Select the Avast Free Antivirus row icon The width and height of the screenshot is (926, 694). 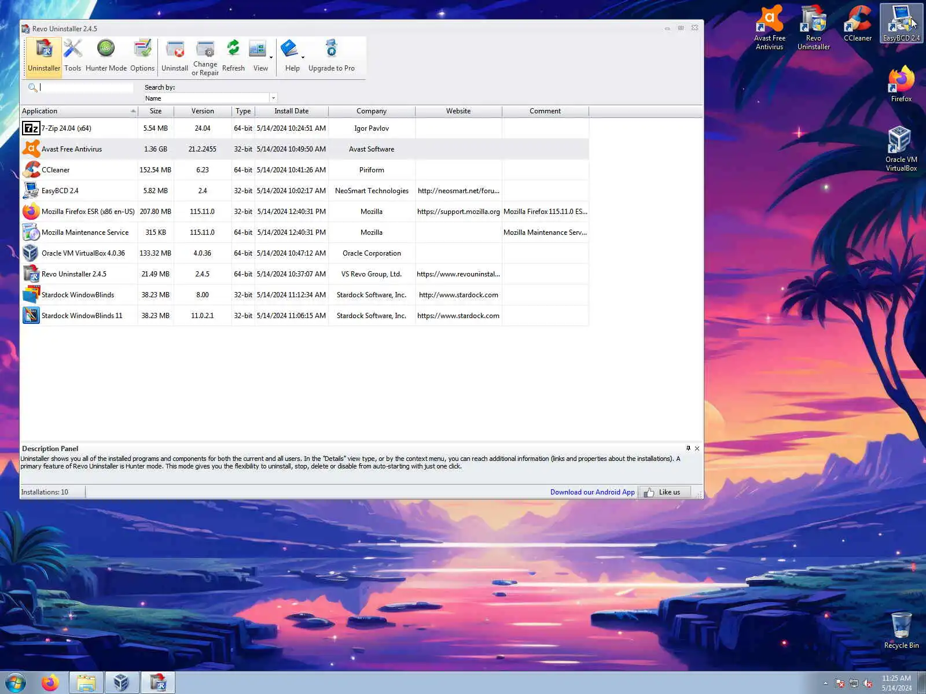click(x=31, y=149)
